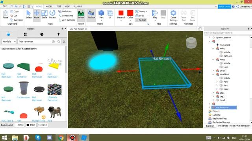Open Recent tab in Toolbox
252x141 pixels.
(x=42, y=34)
